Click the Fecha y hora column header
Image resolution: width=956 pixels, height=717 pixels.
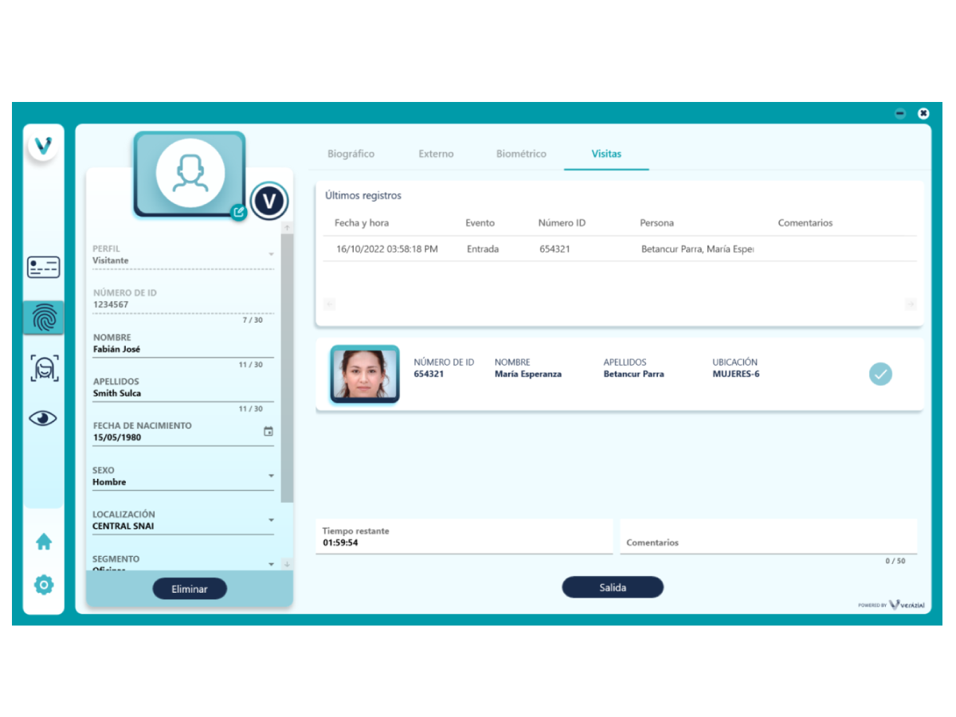coord(362,223)
